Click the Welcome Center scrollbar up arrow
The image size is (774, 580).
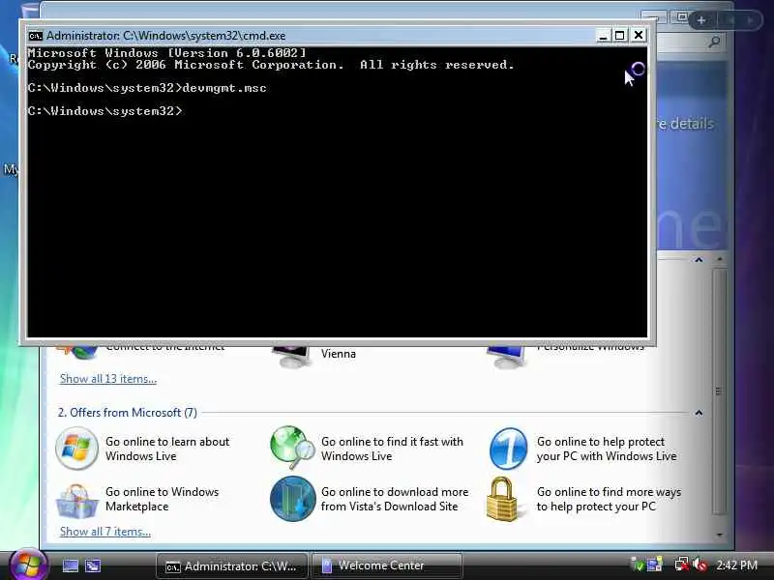coord(719,258)
